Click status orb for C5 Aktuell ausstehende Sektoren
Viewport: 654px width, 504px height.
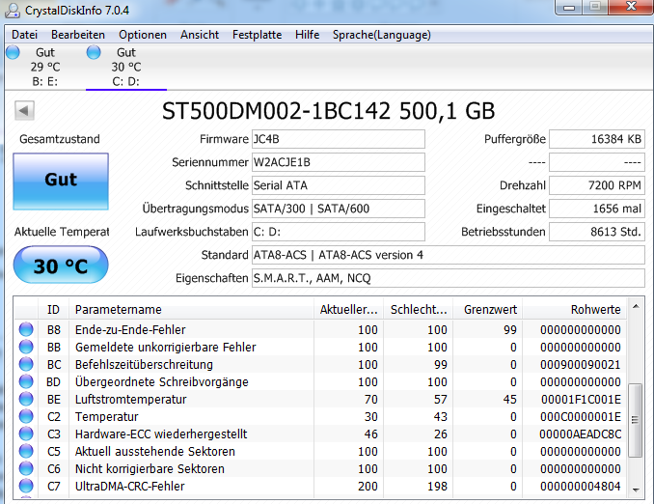(x=26, y=452)
